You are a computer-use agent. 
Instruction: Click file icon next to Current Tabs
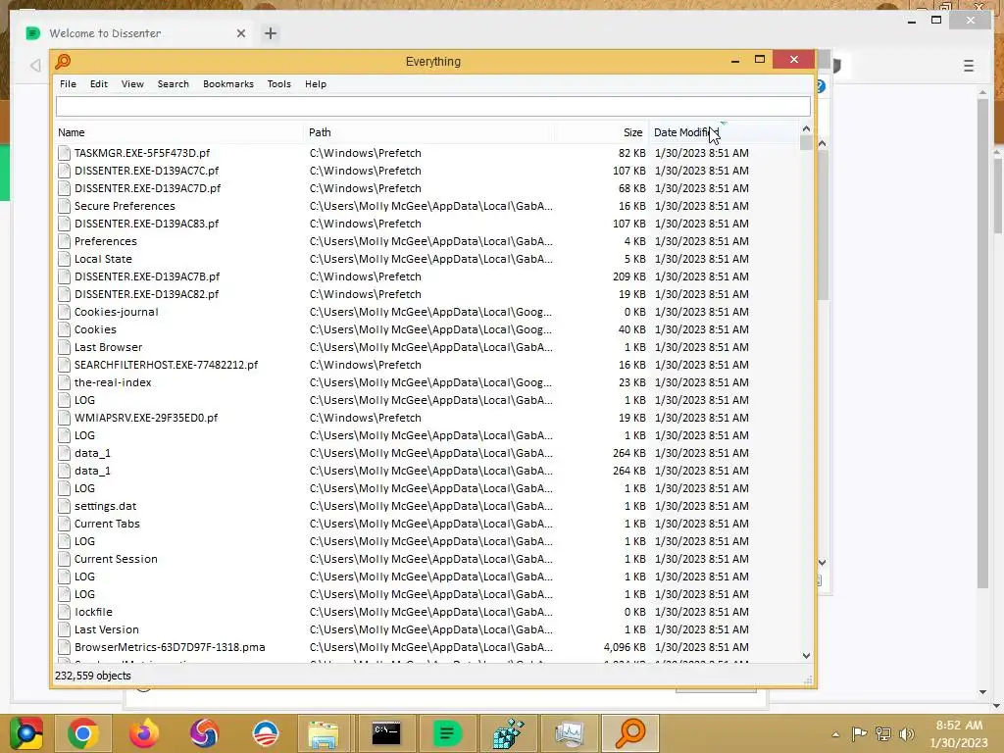pyautogui.click(x=64, y=524)
